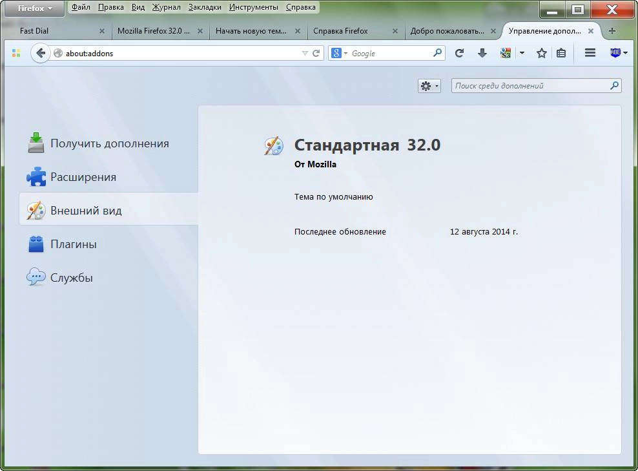Select Внешний вид category
The image size is (638, 471).
click(108, 210)
